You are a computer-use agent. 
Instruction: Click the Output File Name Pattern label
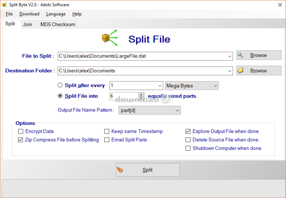click(x=86, y=110)
